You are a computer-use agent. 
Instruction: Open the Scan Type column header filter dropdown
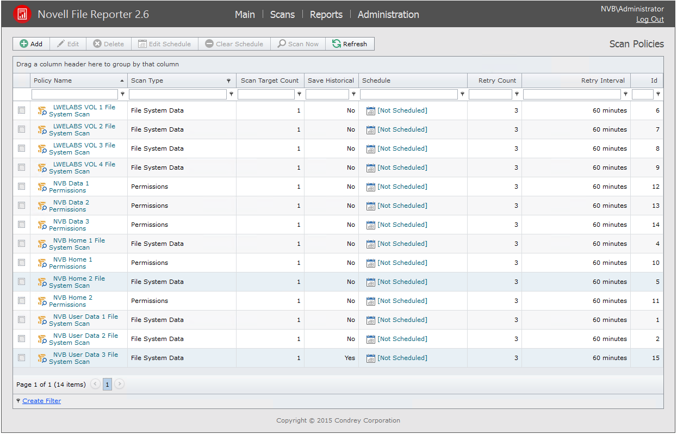click(228, 81)
